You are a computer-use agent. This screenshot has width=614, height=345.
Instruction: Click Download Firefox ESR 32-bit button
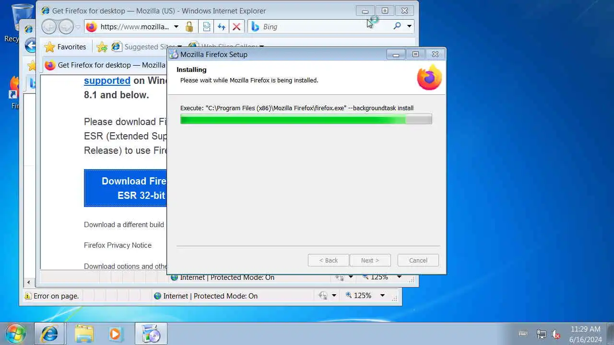pos(125,188)
